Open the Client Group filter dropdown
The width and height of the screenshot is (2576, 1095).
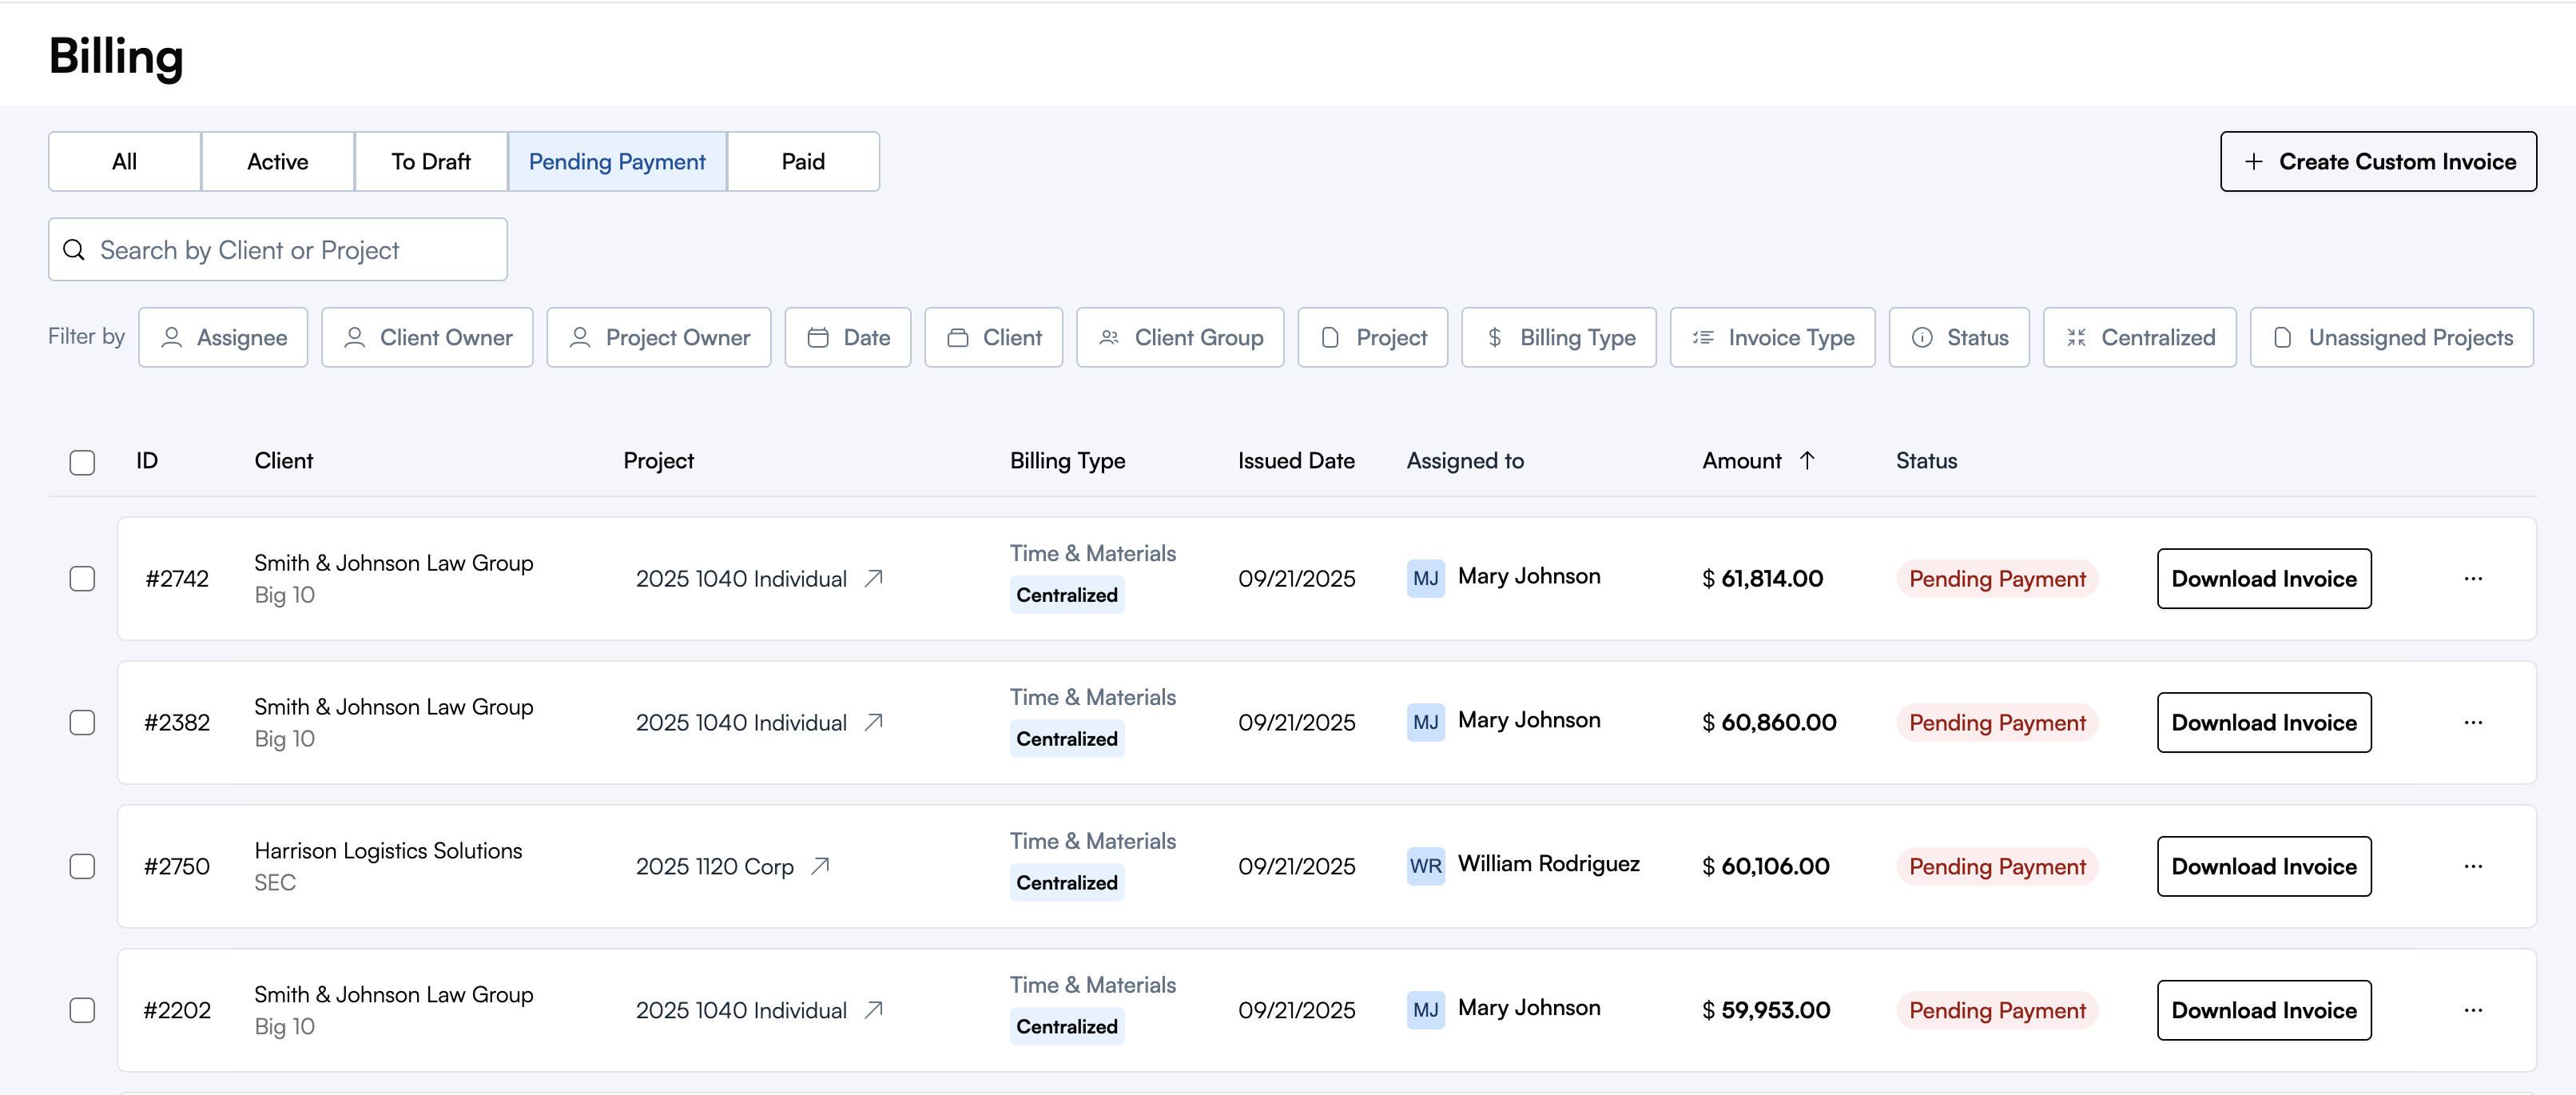point(1179,338)
